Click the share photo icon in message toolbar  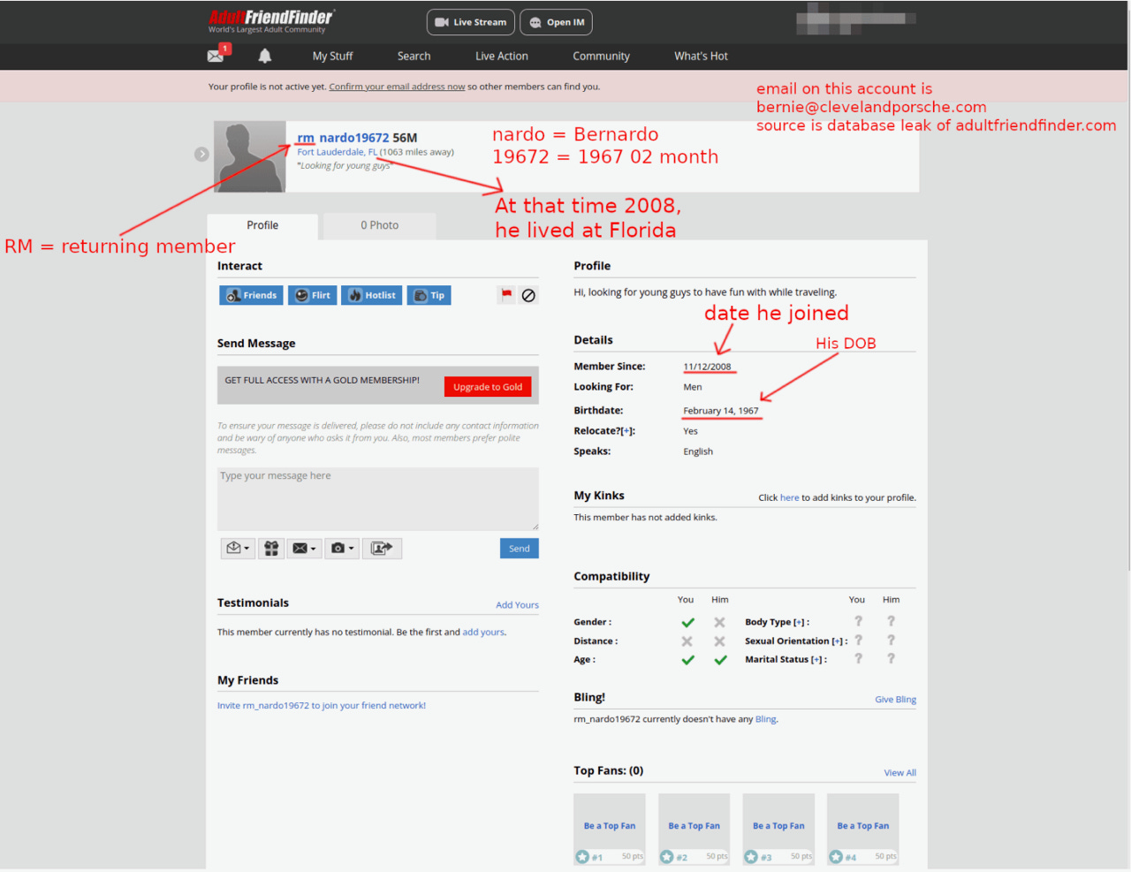[382, 549]
